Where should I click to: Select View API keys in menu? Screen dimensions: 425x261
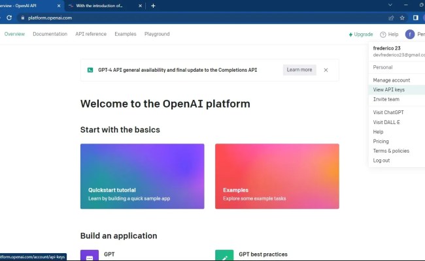(397, 90)
